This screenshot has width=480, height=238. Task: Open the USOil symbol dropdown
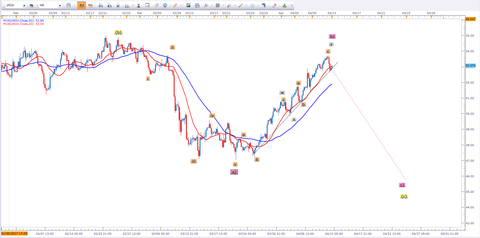click(x=24, y=6)
